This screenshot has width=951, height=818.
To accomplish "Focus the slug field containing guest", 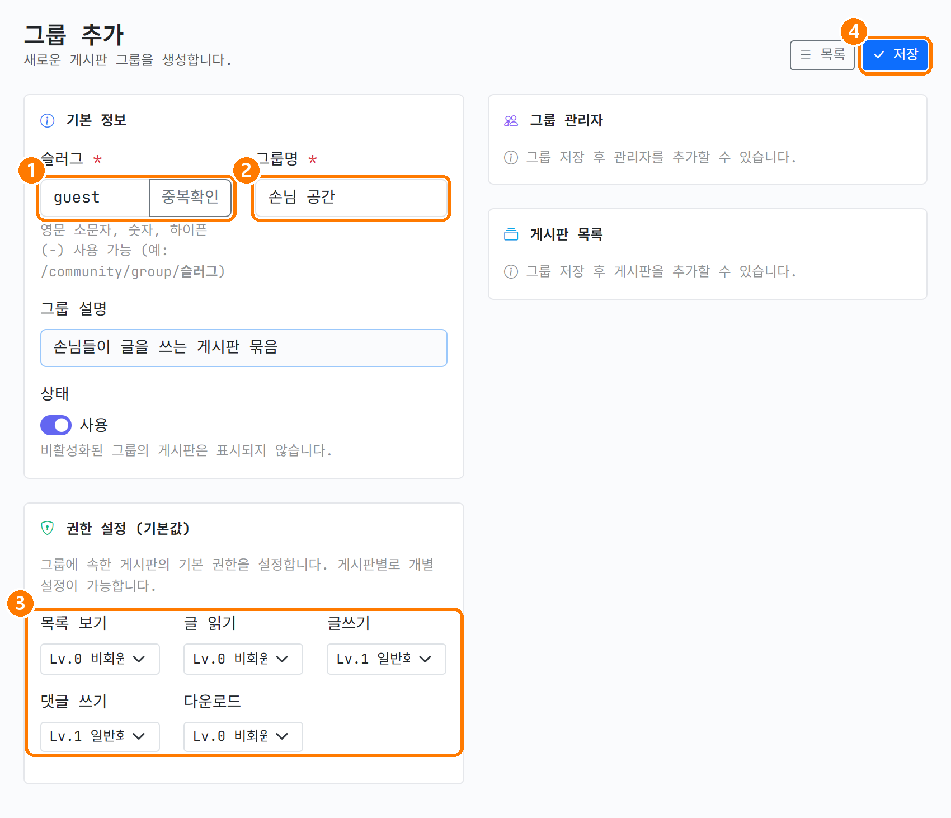I will tap(95, 198).
